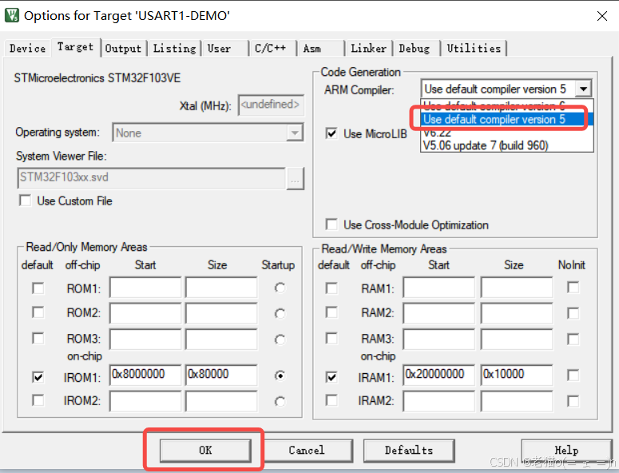The width and height of the screenshot is (619, 473).
Task: Check the RAM2 default checkbox
Action: pyautogui.click(x=331, y=312)
